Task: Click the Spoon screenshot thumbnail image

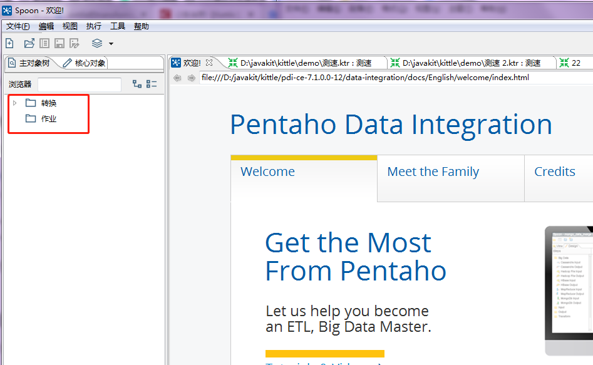Action: (569, 290)
